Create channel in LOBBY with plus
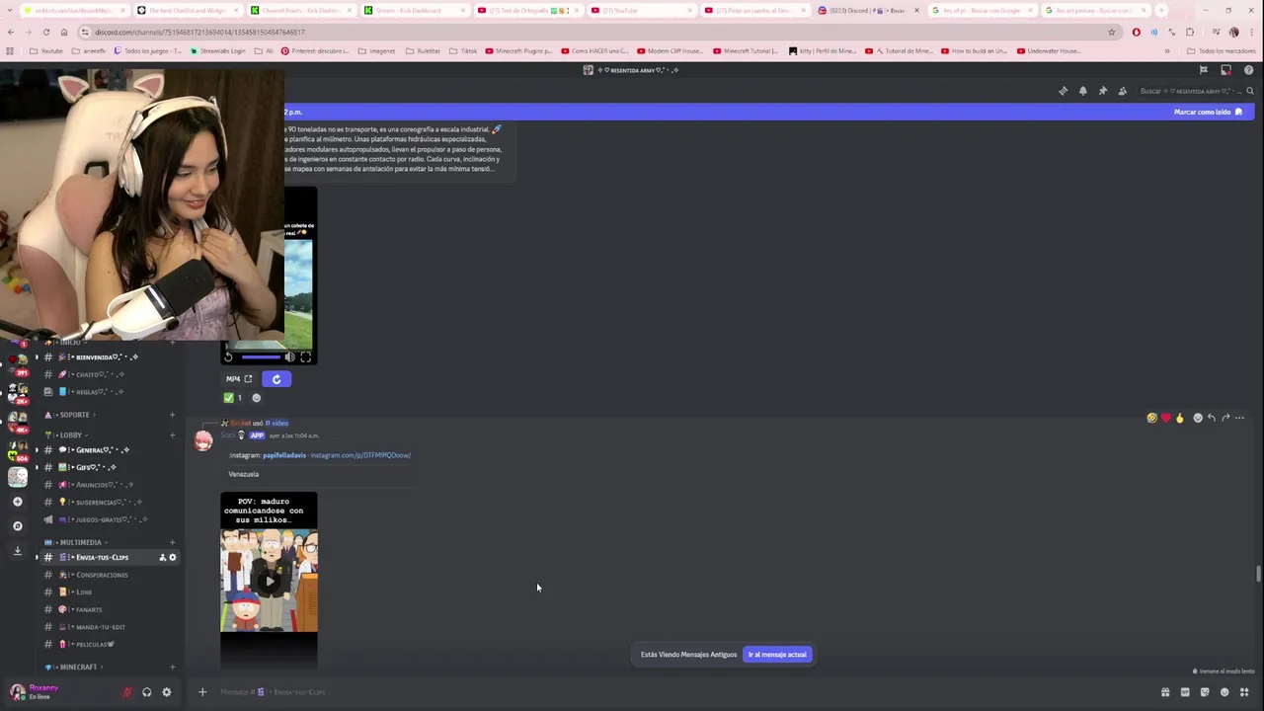 [172, 435]
